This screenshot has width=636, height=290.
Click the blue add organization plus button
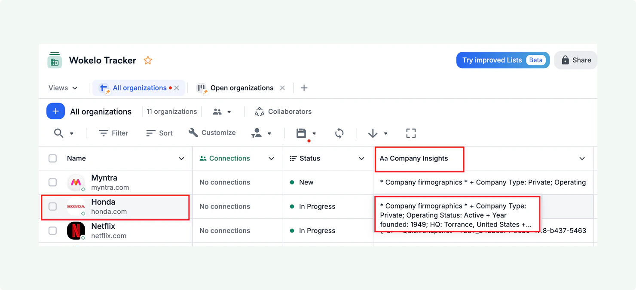pyautogui.click(x=55, y=112)
